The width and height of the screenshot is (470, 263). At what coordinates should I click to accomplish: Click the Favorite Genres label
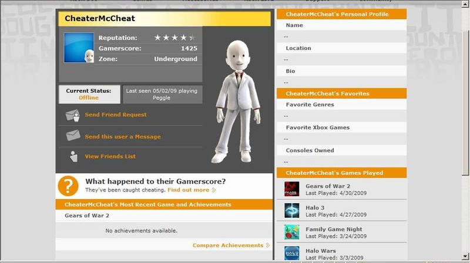(310, 104)
